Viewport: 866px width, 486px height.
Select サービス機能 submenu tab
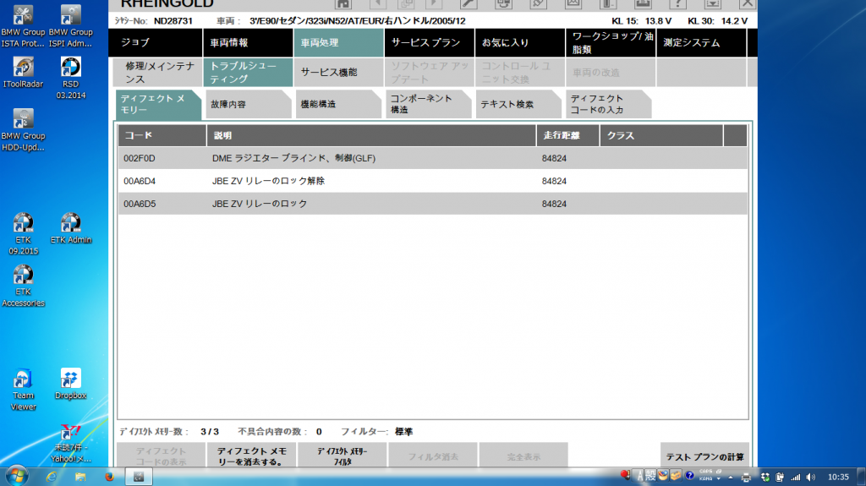(338, 73)
